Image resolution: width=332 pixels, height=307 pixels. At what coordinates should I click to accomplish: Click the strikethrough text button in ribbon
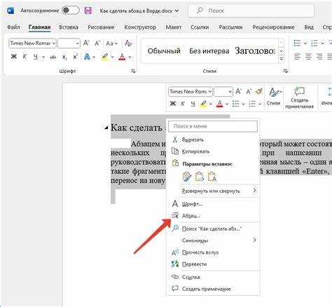pos(53,57)
